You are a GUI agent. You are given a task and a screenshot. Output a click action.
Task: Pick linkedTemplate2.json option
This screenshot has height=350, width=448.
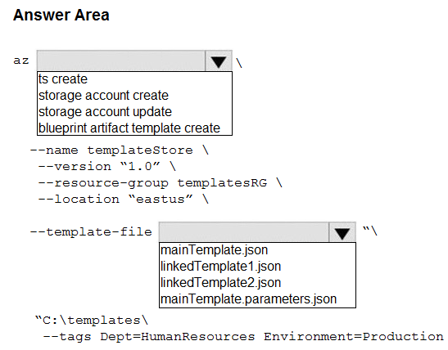click(220, 283)
